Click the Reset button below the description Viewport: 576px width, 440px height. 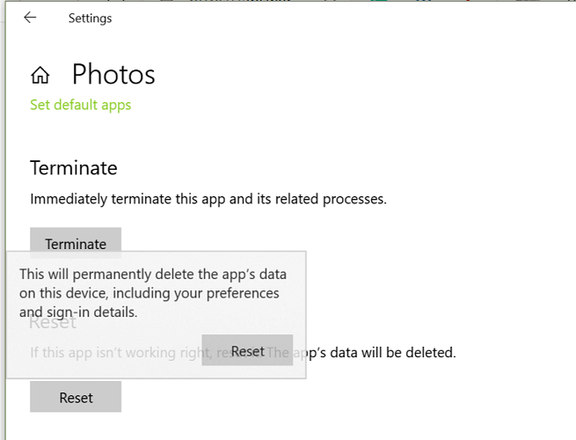[76, 397]
